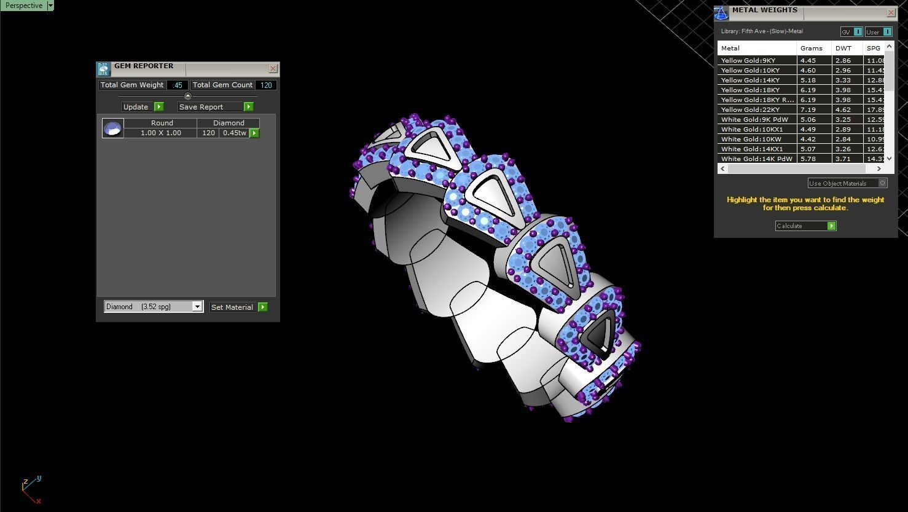Click the Library: Fifth Ave - (Slow)-Metal label
This screenshot has width=908, height=512.
tap(762, 31)
